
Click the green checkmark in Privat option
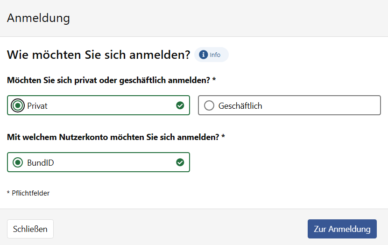tap(180, 105)
